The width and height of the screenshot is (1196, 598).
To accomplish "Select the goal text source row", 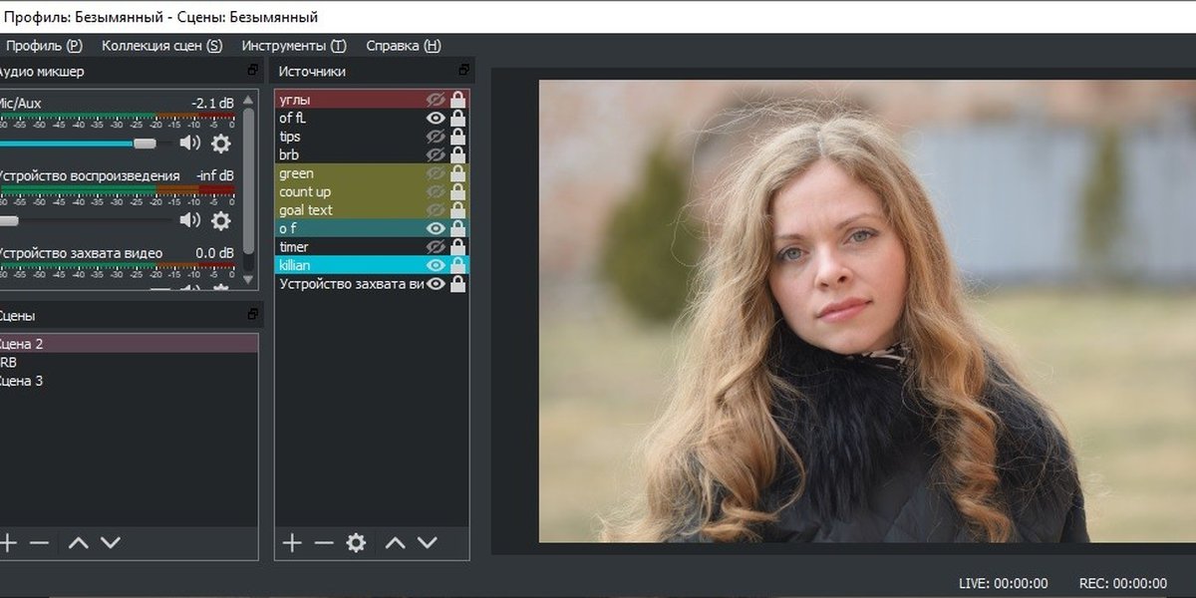I will [x=372, y=210].
